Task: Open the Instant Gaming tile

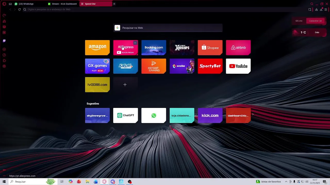Action: [154, 66]
